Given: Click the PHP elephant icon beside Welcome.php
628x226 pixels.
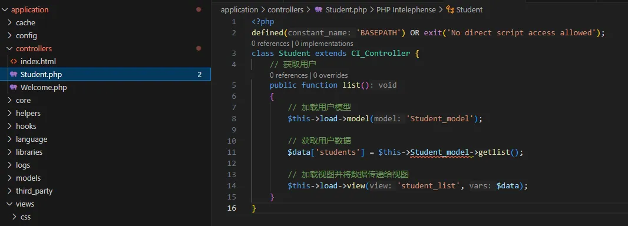Looking at the screenshot, I should coord(14,87).
